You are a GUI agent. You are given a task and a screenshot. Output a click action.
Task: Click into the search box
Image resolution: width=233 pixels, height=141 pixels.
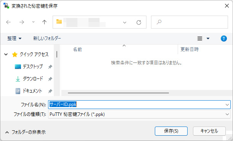tap(190, 22)
